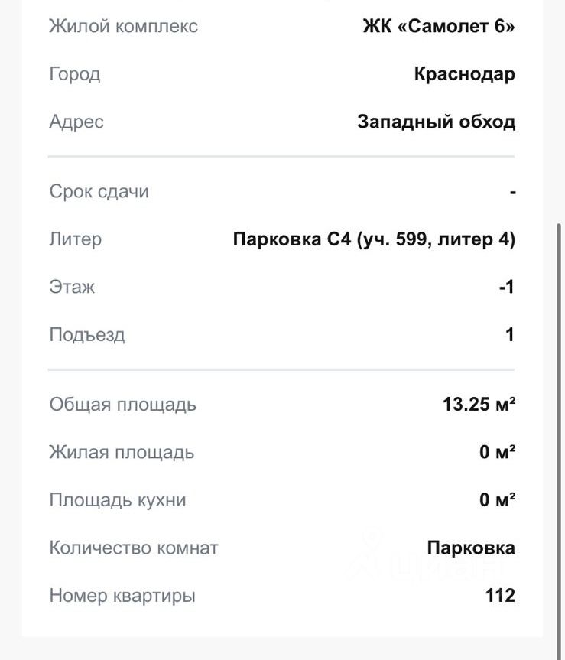
Task: Select the Номер квартиры label
Action: click(x=122, y=595)
